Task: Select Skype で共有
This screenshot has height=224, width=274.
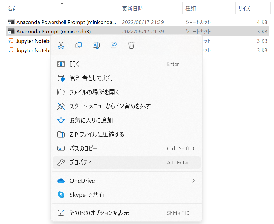Action: point(127,195)
